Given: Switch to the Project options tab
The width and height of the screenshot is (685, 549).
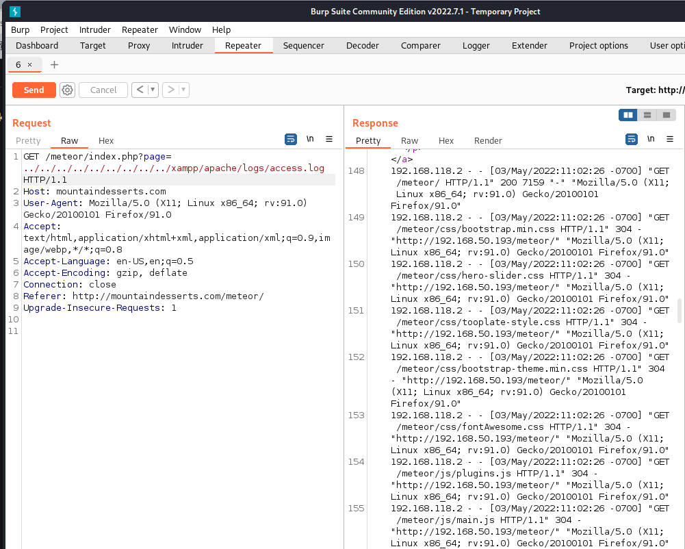Looking at the screenshot, I should coord(599,45).
